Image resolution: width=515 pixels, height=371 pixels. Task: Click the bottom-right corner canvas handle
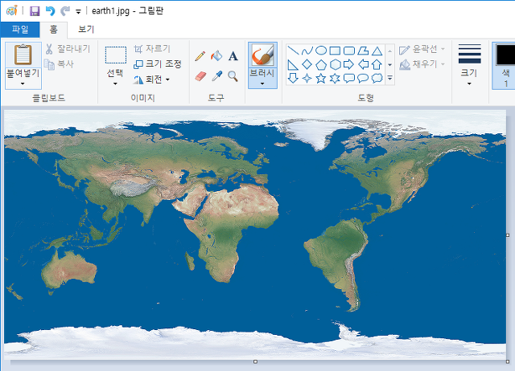point(508,361)
